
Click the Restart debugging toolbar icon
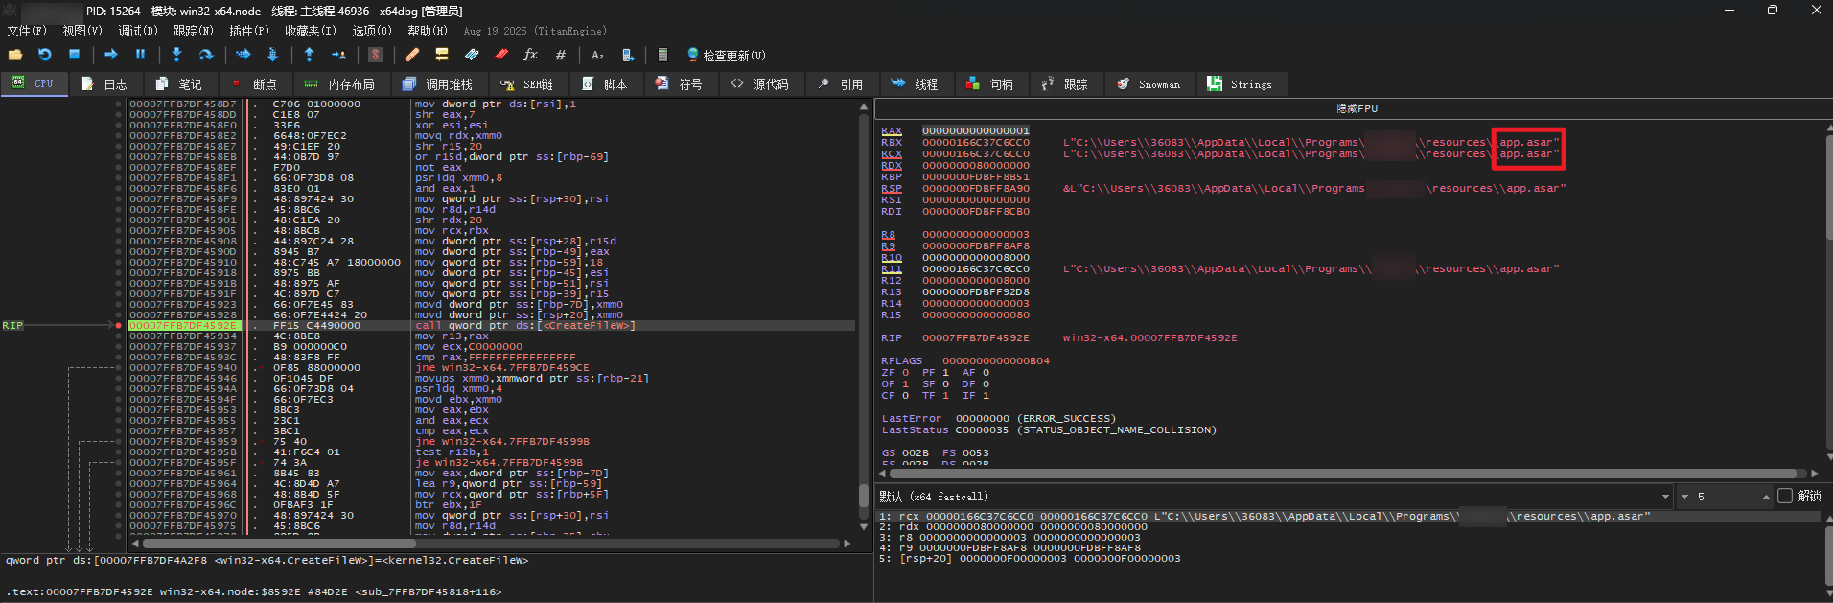coord(44,55)
